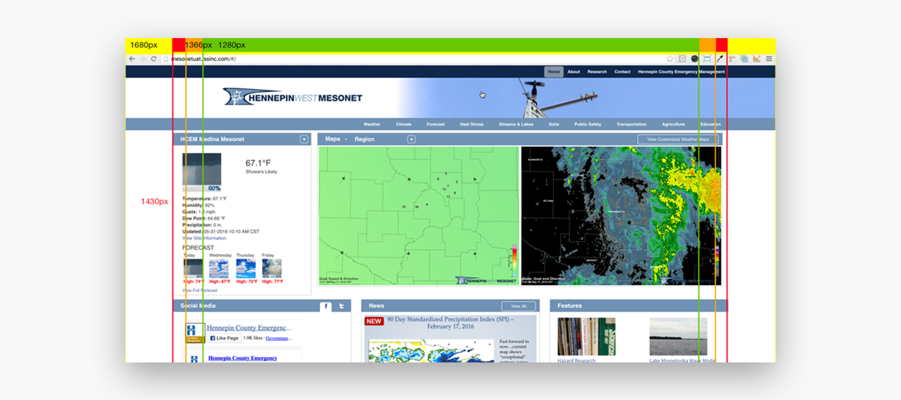Open the Weather menu
This screenshot has width=901, height=400.
click(372, 124)
